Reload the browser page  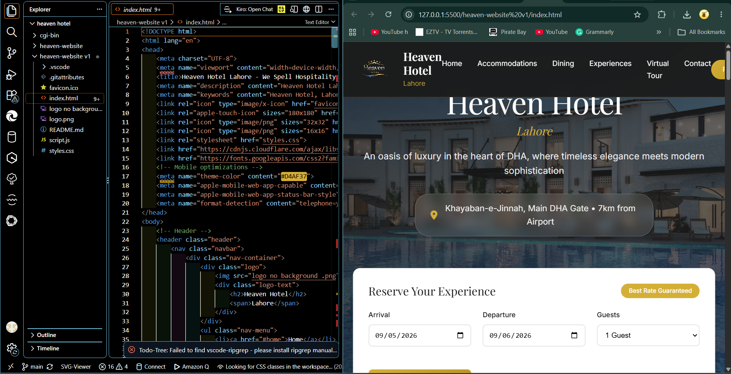(x=388, y=14)
